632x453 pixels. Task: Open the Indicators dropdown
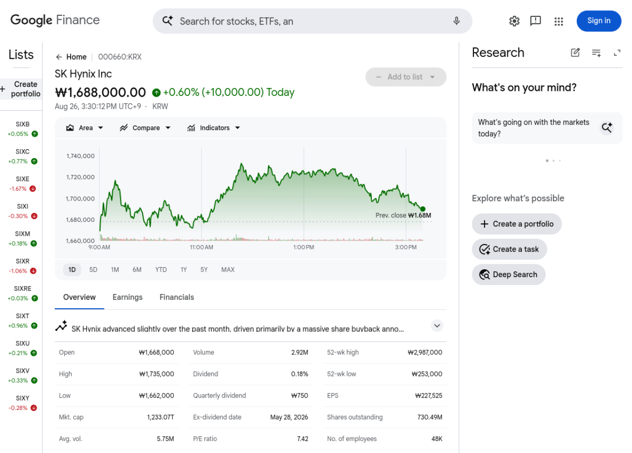pos(214,128)
